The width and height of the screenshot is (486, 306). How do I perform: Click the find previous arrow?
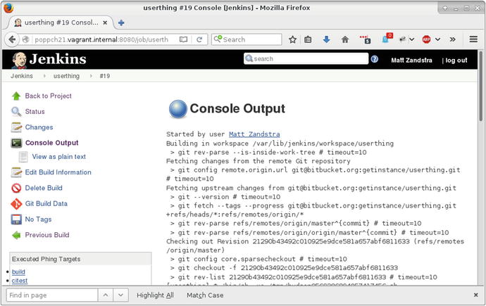[106, 295]
